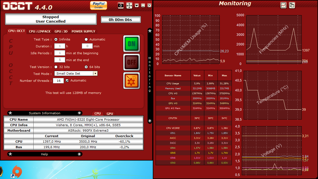Image resolution: width=318 pixels, height=179 pixels.
Task: Click the idle minutes at beginning field
Action: [60, 53]
